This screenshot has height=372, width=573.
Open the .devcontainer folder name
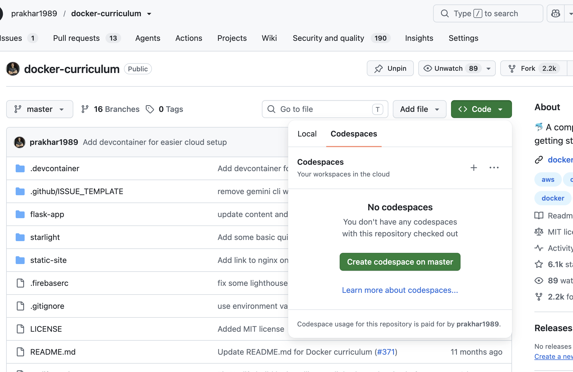click(55, 168)
